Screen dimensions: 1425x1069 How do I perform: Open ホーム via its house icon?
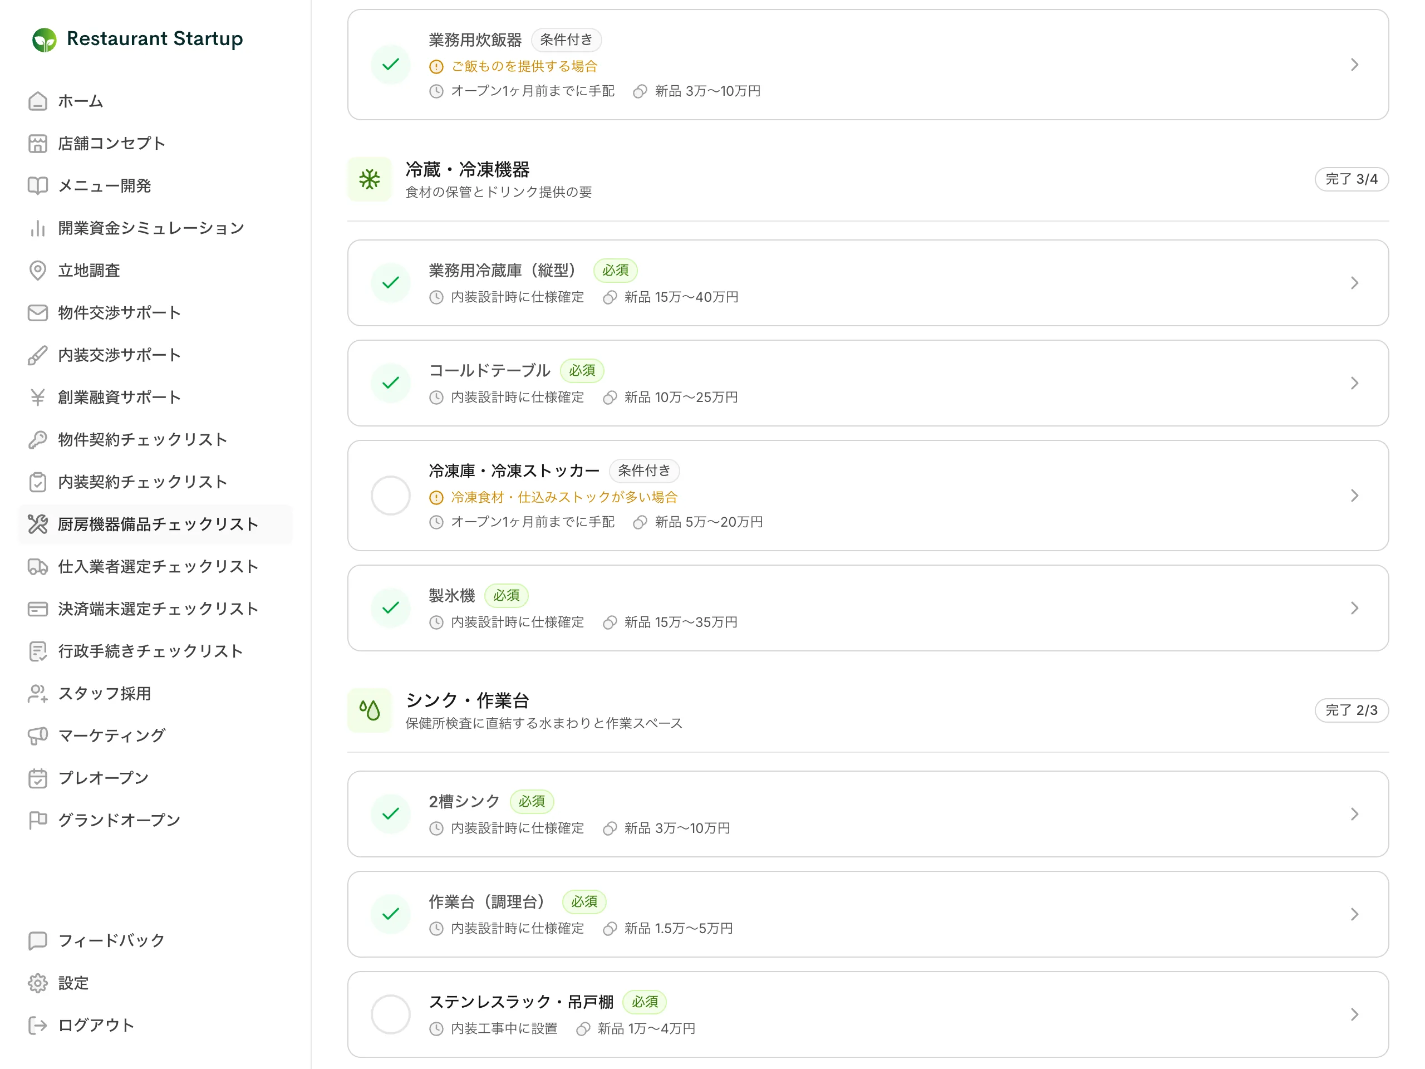click(x=37, y=101)
